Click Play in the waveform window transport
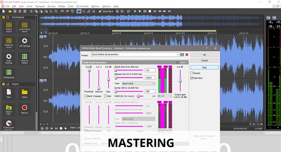 pyautogui.click(x=66, y=128)
